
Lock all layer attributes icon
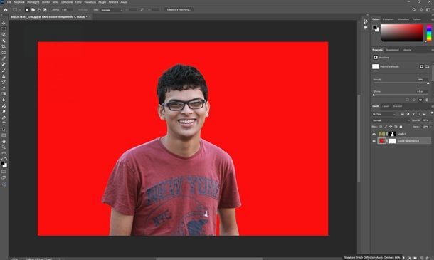pyautogui.click(x=401, y=126)
